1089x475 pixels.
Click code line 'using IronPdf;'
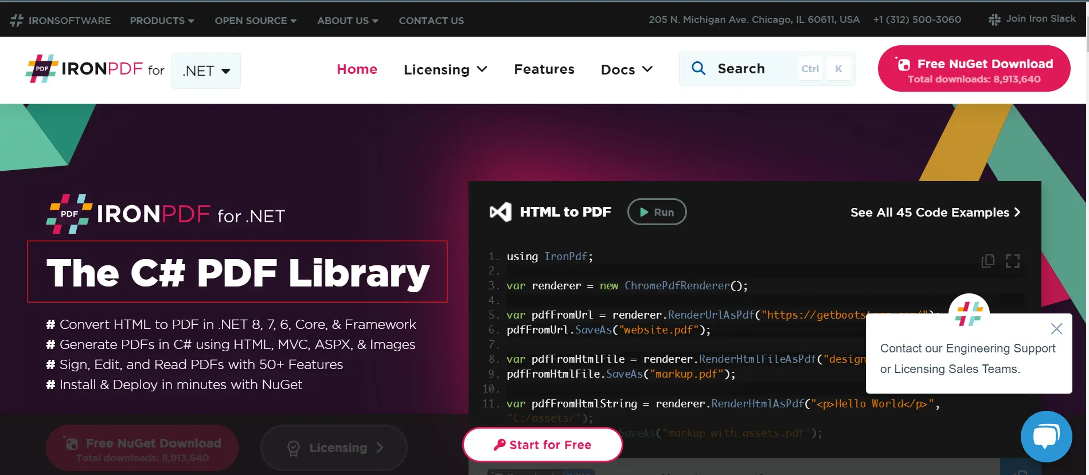(x=549, y=257)
